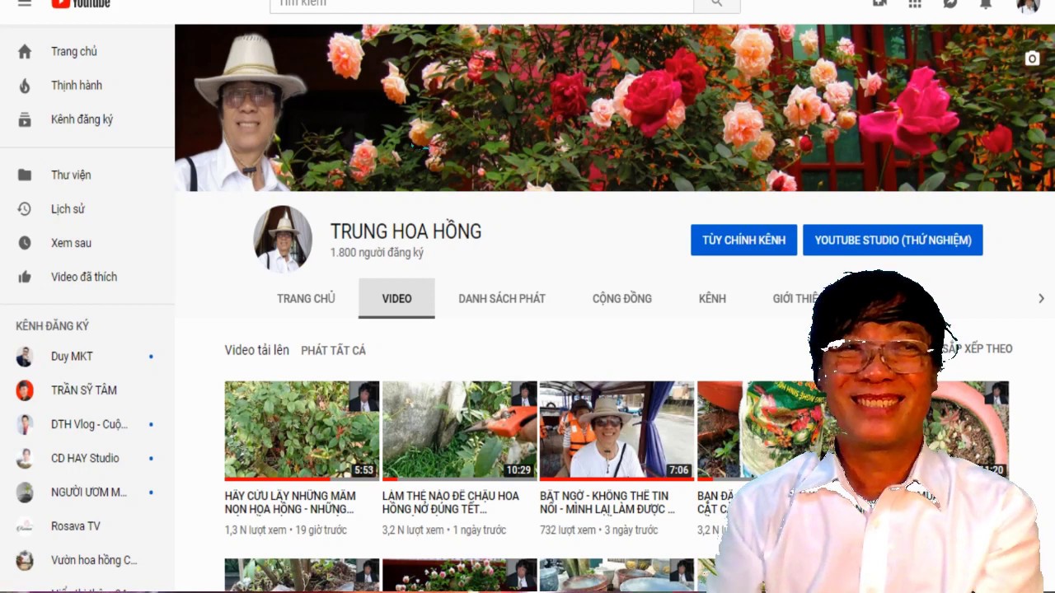Image resolution: width=1055 pixels, height=593 pixels.
Task: Open the CỘNG ĐỒNG tab
Action: pos(622,298)
